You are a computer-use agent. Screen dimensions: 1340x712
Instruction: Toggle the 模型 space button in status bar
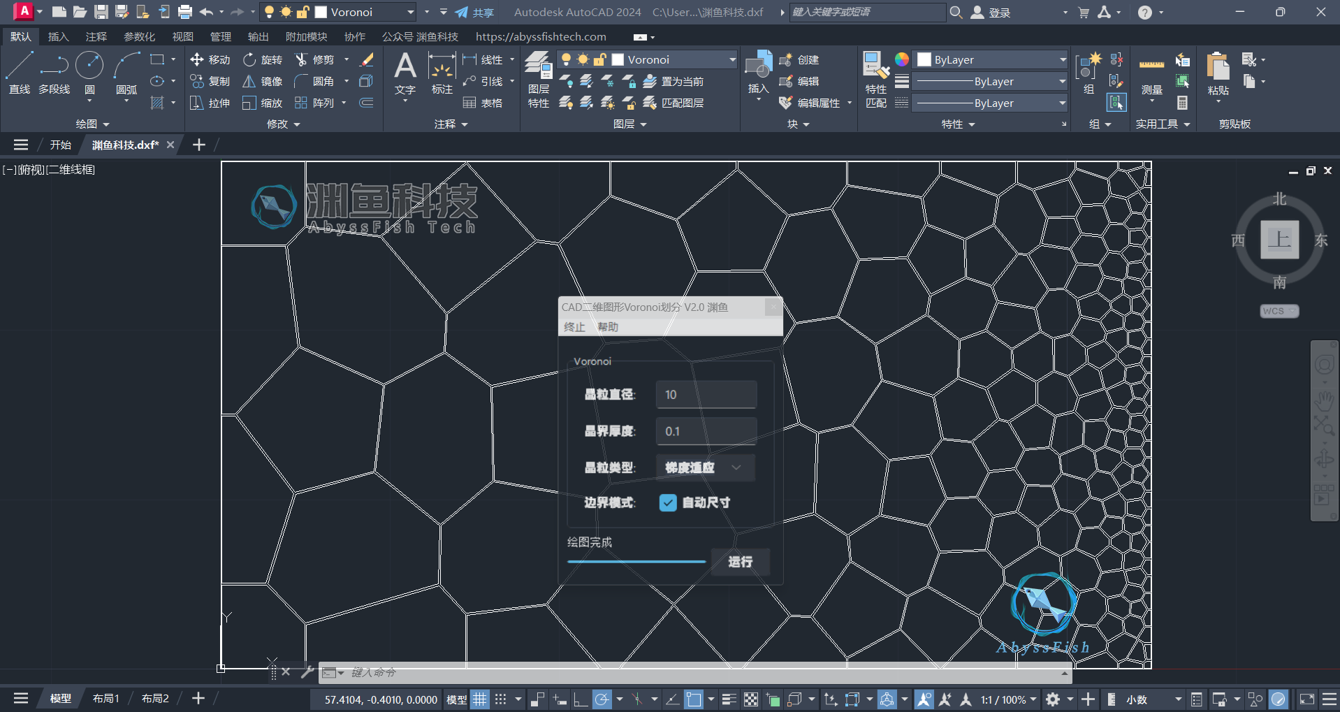[x=457, y=699]
